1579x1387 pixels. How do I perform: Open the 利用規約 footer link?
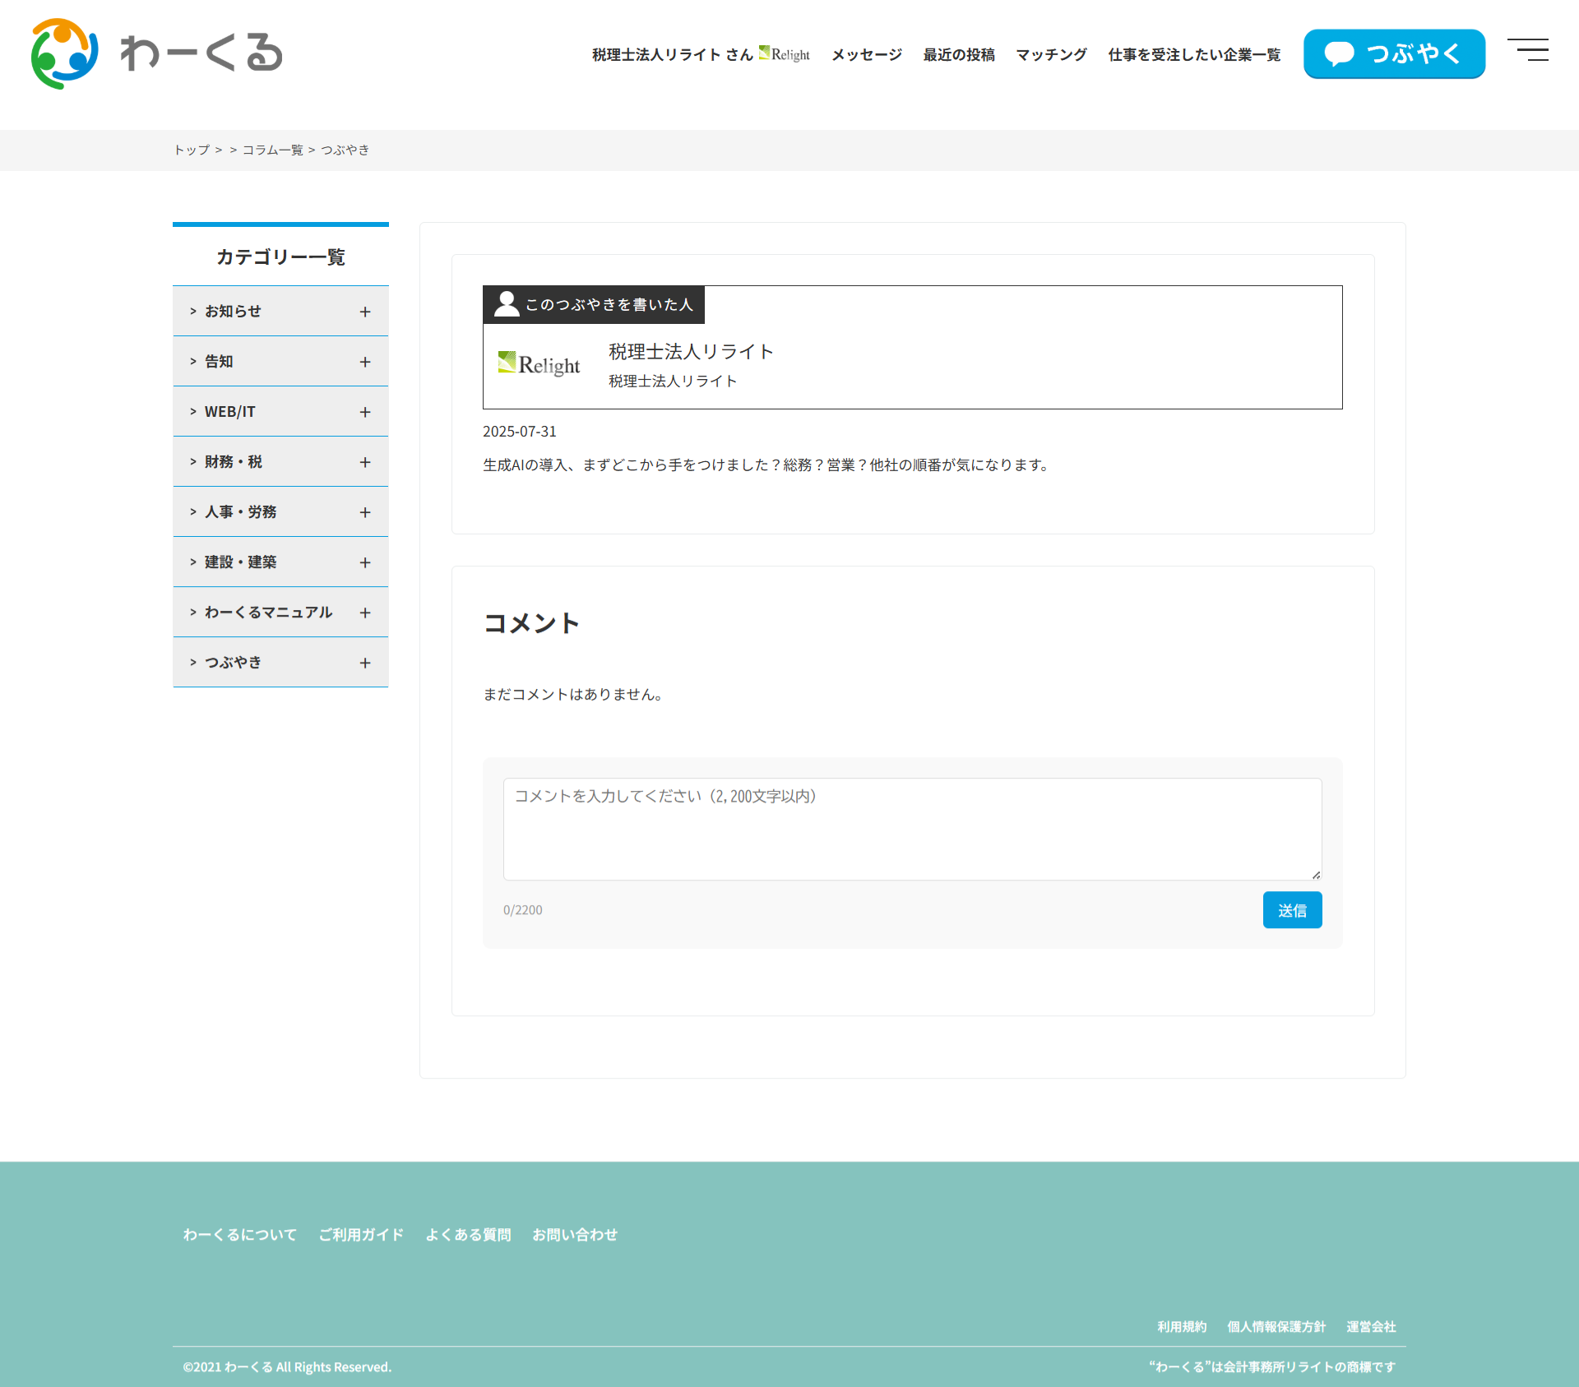[x=1181, y=1326]
